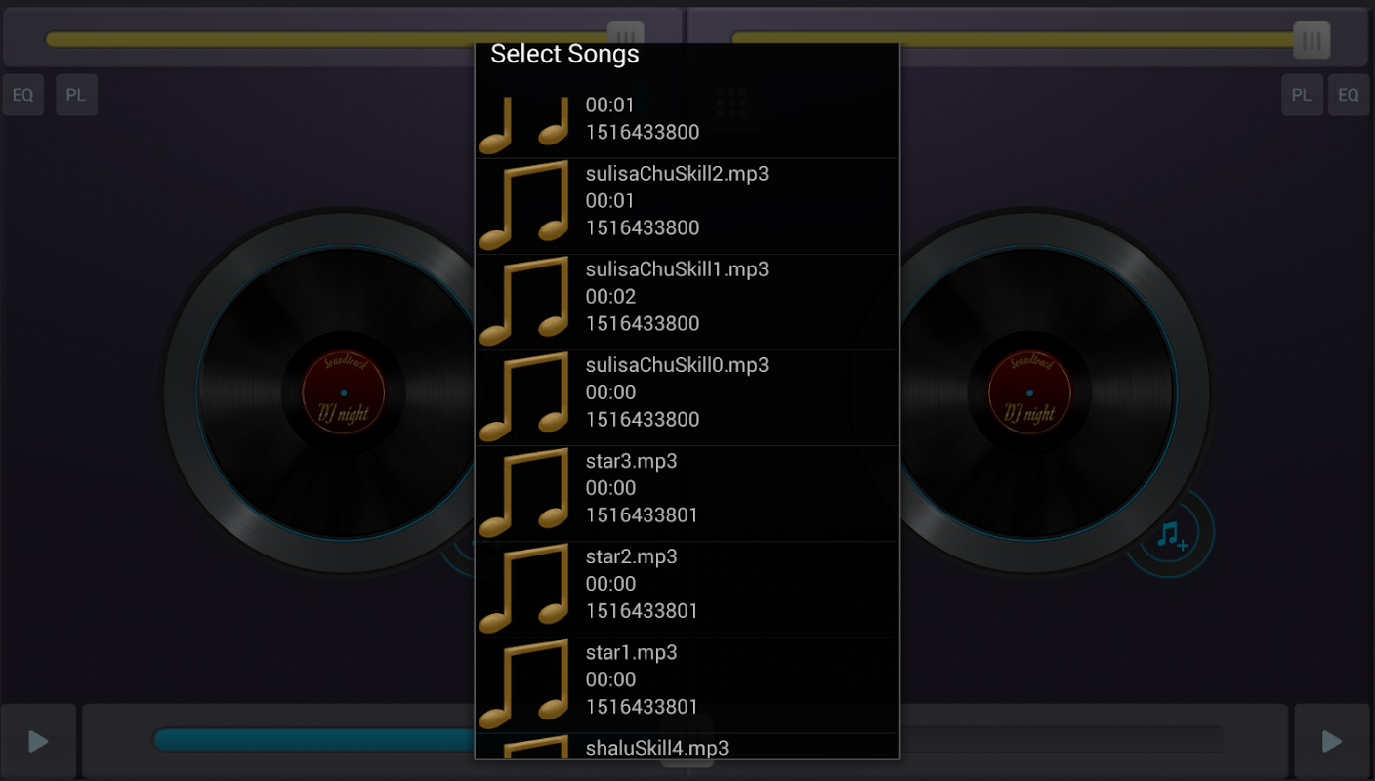Select song star1.mp3
This screenshot has width=1375, height=781.
(x=687, y=684)
